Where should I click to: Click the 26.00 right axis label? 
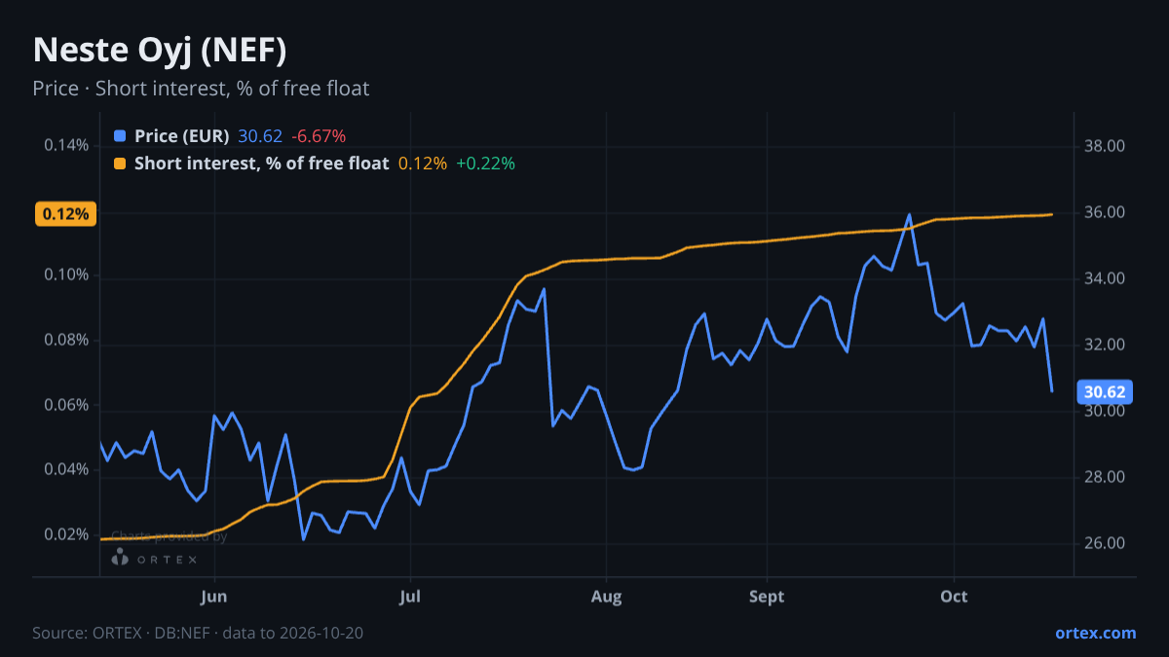[1105, 543]
